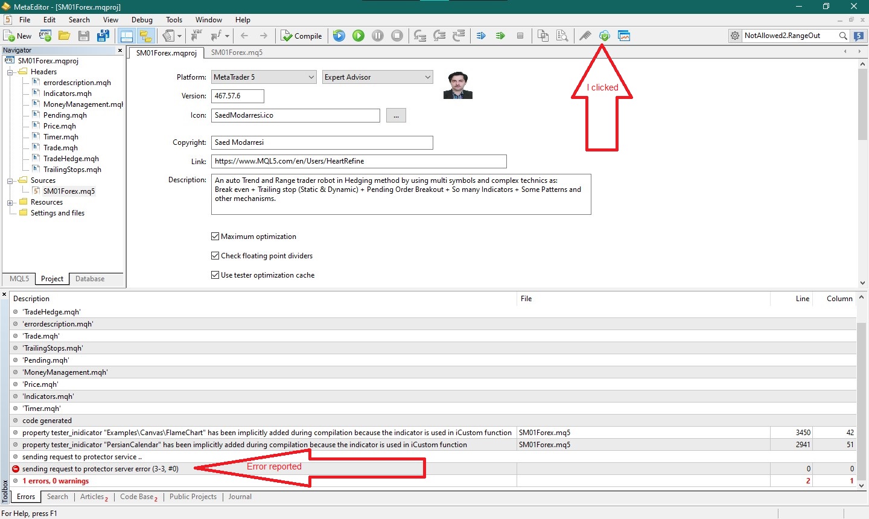Start debugging on real data icon
This screenshot has width=869, height=519.
point(339,36)
